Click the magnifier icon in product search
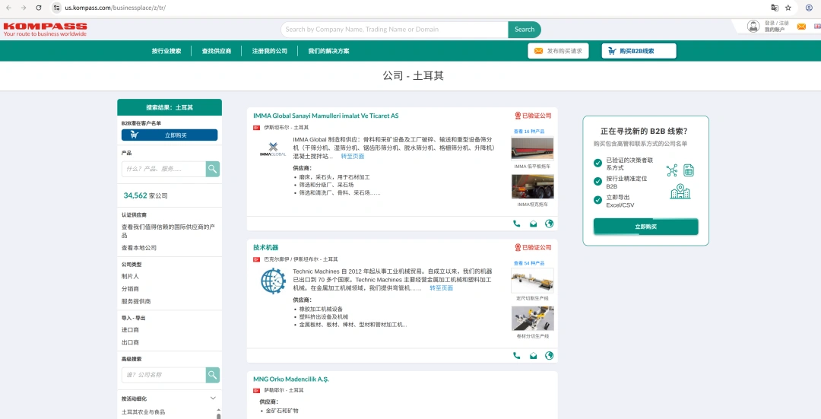This screenshot has width=821, height=419. (x=213, y=169)
